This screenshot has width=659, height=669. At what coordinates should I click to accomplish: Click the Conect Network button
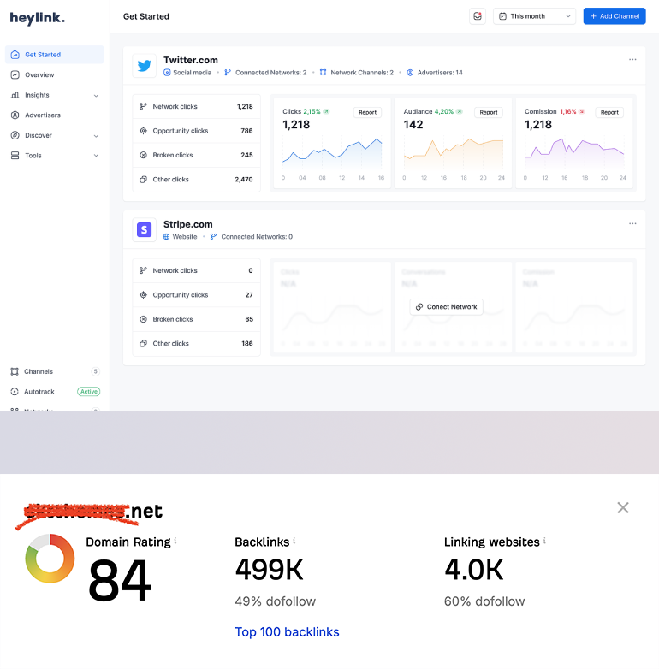(x=447, y=307)
